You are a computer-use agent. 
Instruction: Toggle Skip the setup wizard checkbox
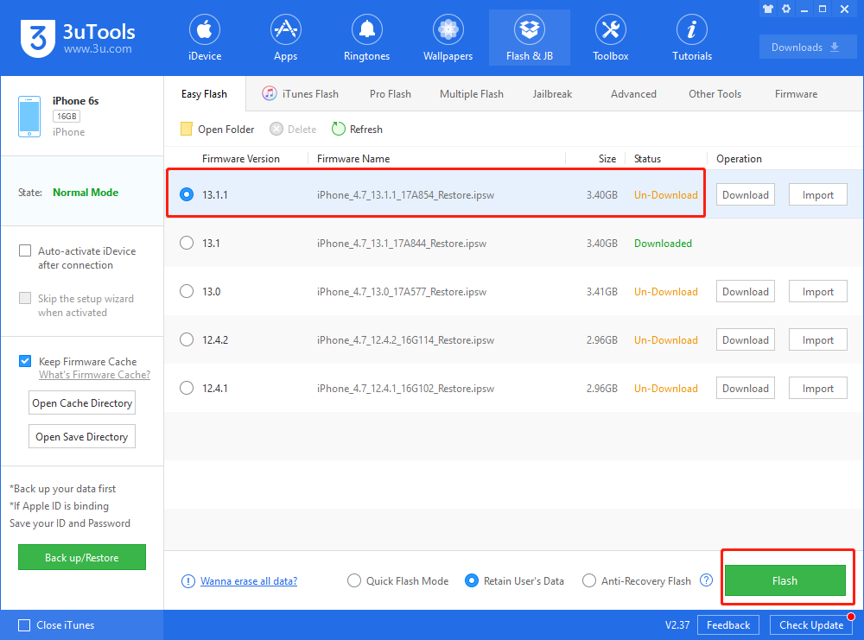click(25, 298)
